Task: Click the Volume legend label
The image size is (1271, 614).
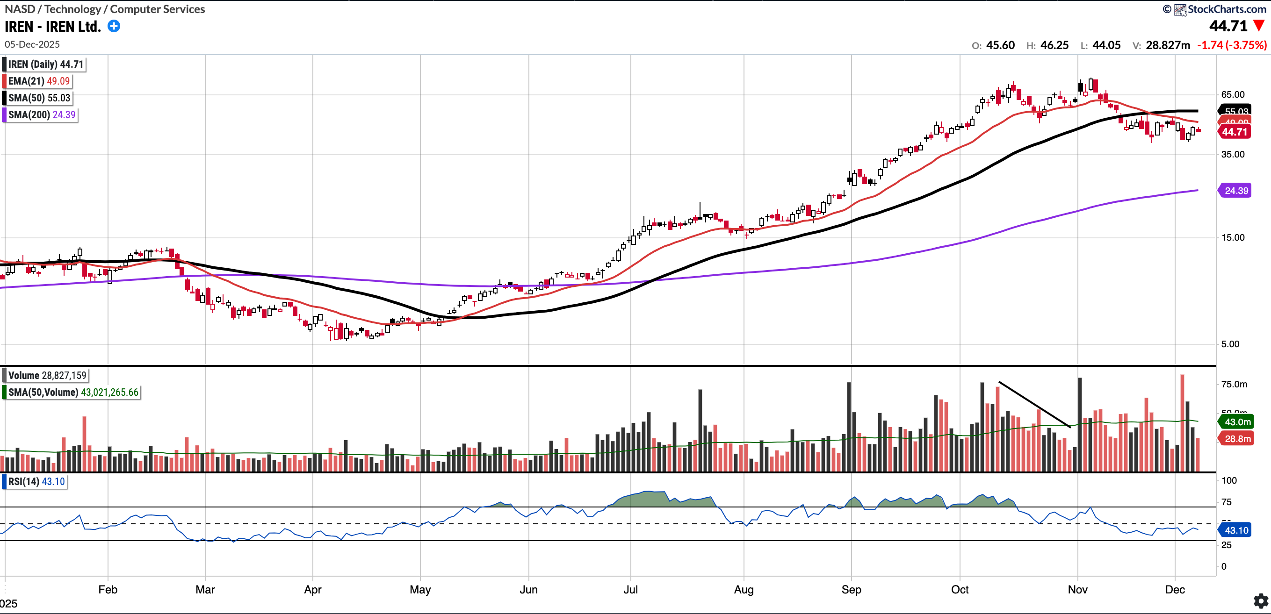Action: pos(47,375)
